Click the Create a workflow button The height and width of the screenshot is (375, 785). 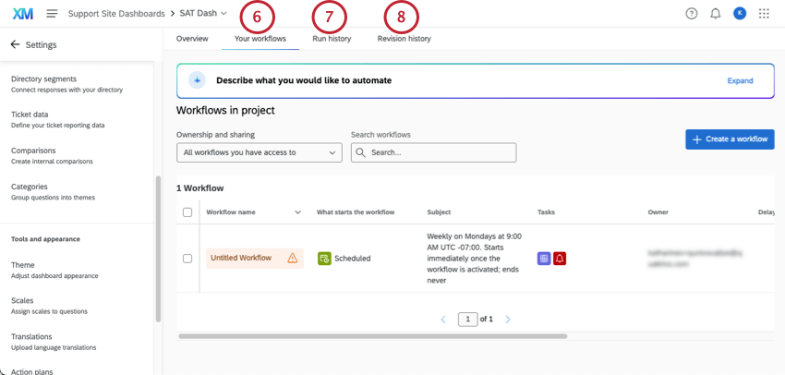point(730,139)
